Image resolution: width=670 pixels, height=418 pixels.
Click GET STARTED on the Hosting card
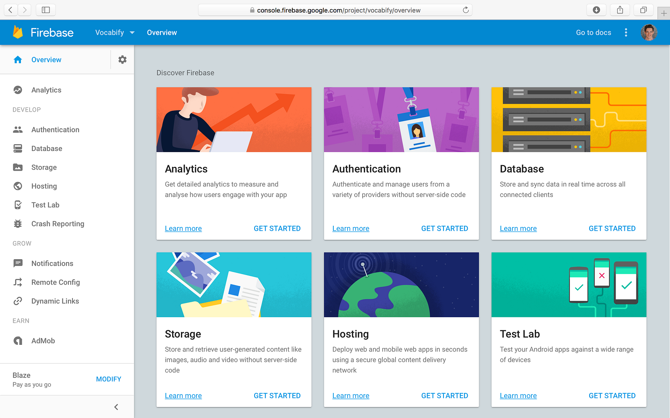pyautogui.click(x=445, y=396)
